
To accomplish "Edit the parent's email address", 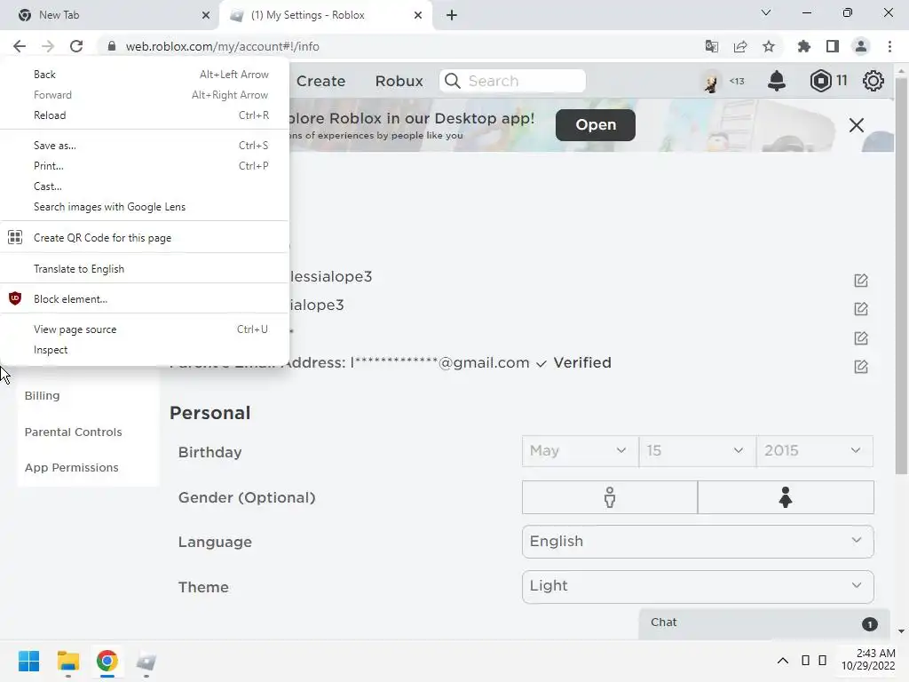I will (861, 367).
